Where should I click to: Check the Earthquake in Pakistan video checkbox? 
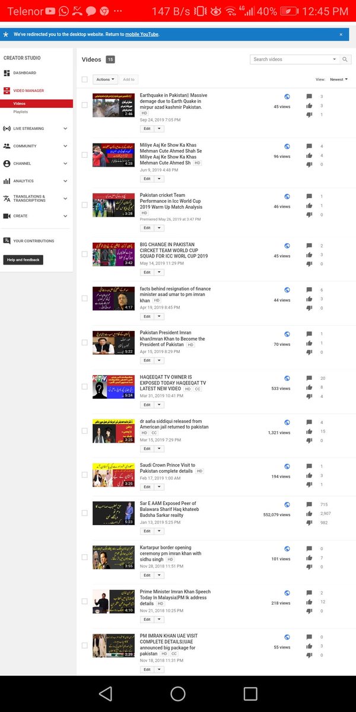[x=85, y=105]
